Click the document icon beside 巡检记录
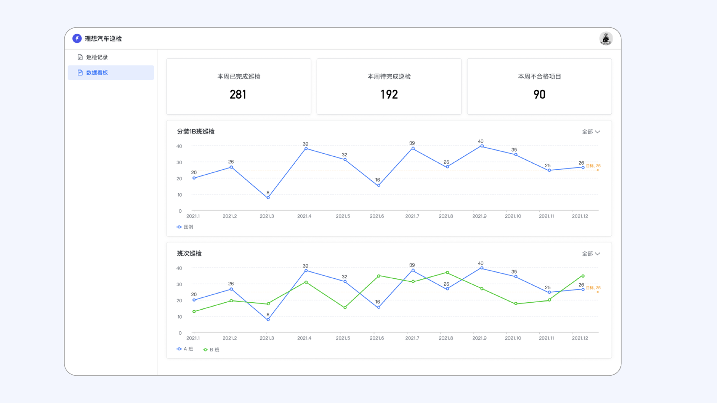 tap(80, 57)
